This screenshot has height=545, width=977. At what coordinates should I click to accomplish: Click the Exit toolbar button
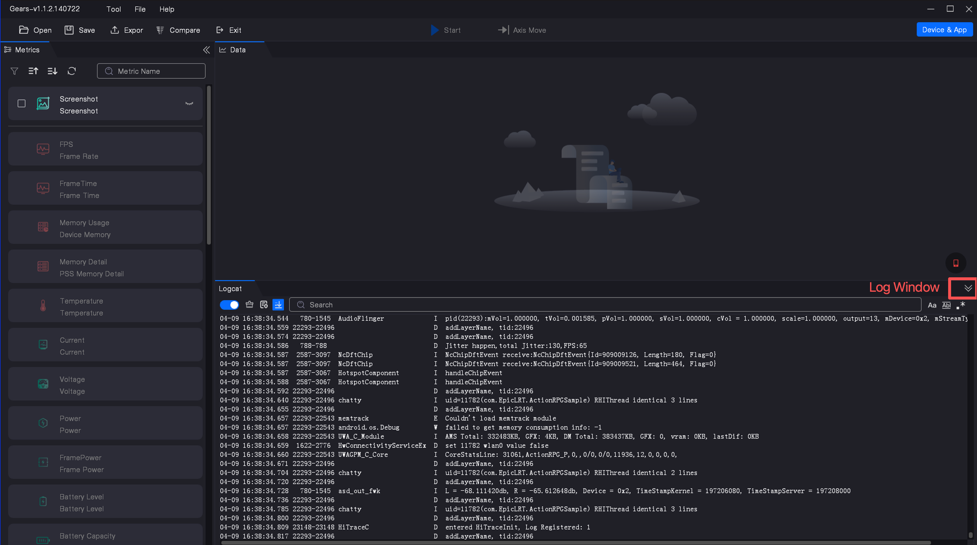tap(229, 30)
